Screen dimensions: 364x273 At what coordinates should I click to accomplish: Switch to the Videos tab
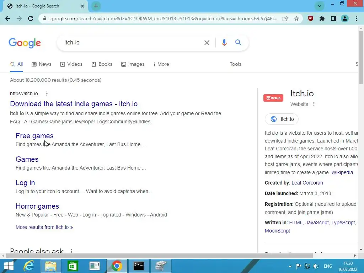tap(71, 64)
